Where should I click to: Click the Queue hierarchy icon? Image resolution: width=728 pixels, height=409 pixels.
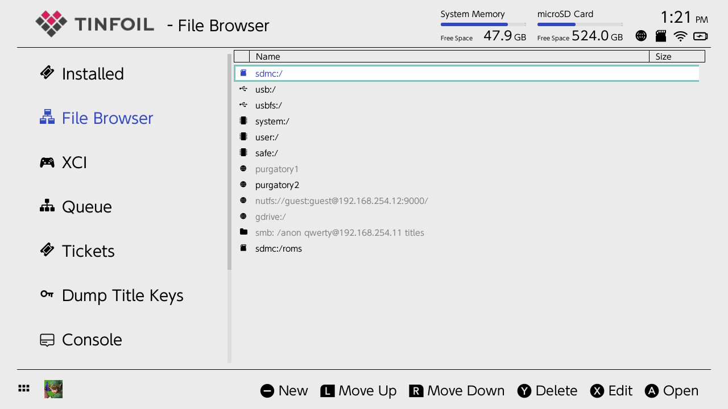click(x=47, y=206)
